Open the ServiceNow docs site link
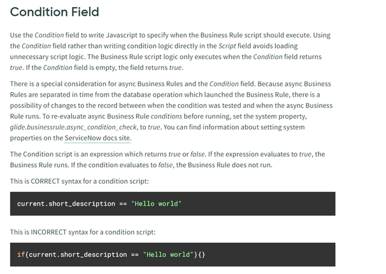386x274 pixels. [x=97, y=138]
